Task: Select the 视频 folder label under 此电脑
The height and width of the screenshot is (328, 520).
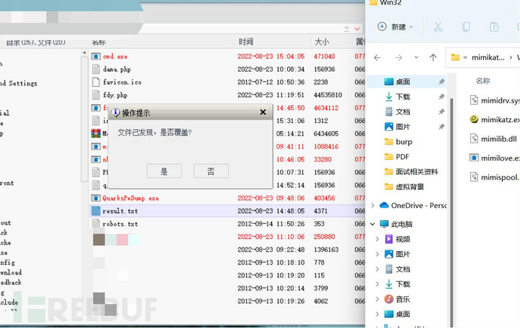Action: pos(403,239)
